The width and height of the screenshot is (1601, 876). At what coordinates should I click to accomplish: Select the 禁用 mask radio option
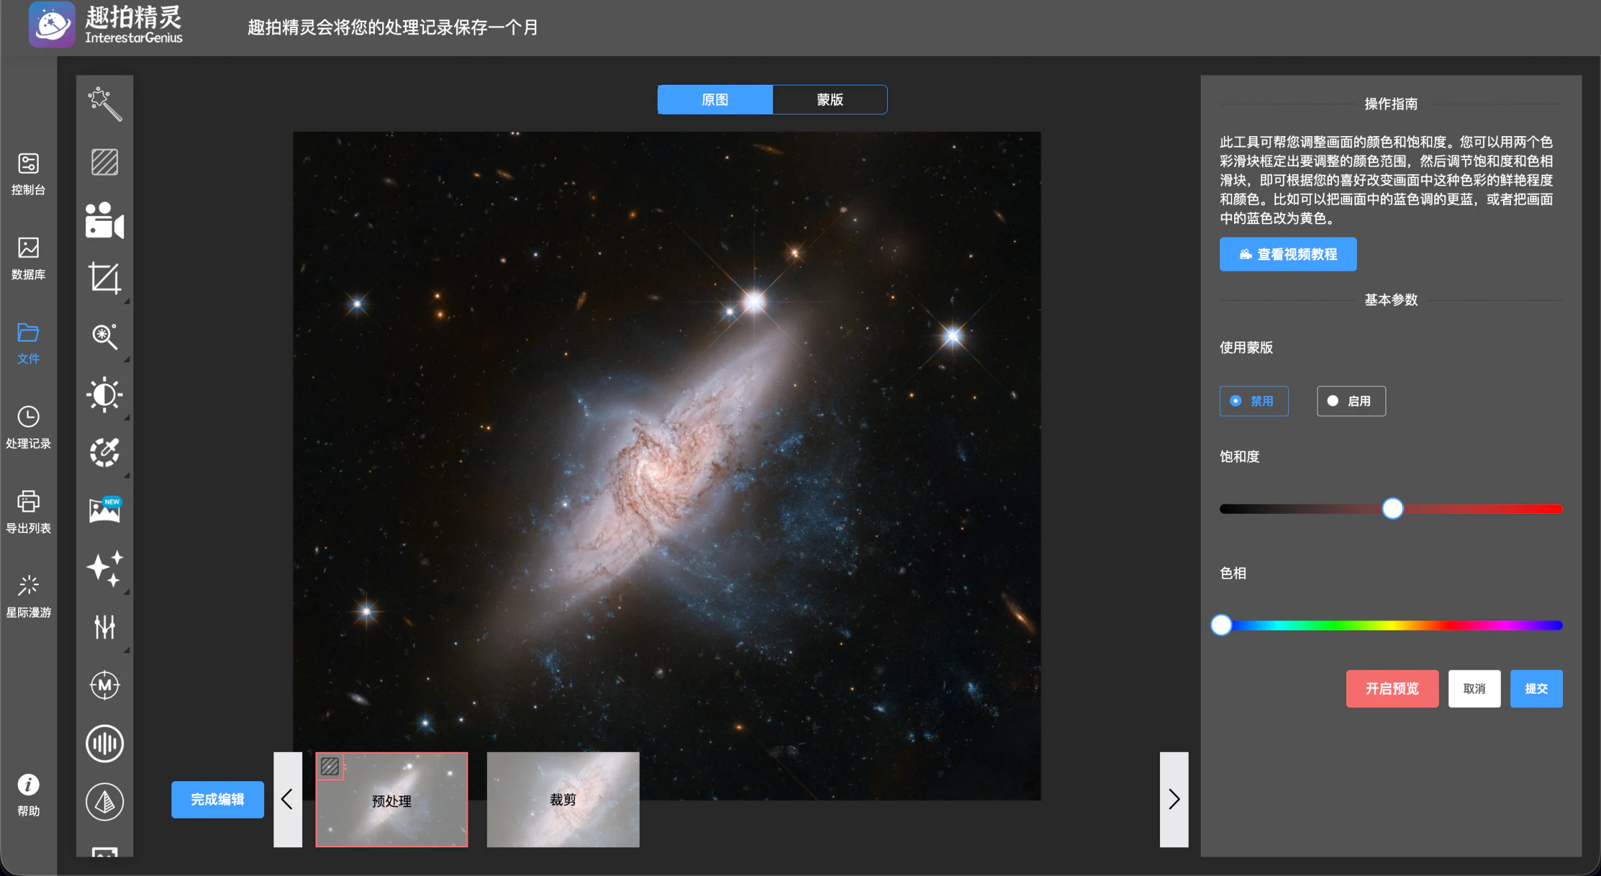tap(1254, 401)
